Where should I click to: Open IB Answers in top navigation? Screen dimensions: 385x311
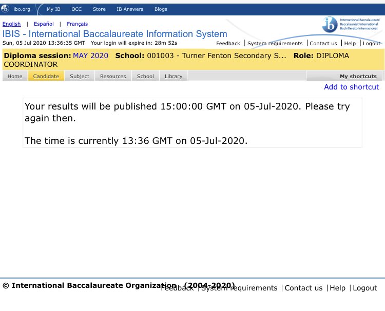(130, 9)
